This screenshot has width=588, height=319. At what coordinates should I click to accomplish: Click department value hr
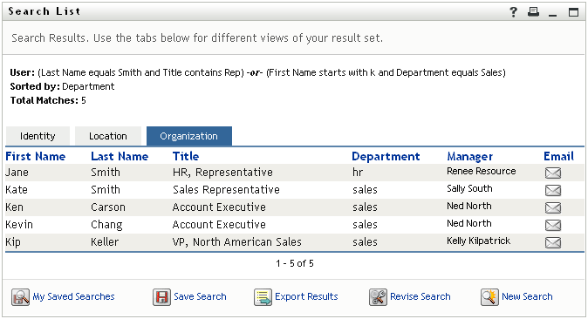point(358,173)
